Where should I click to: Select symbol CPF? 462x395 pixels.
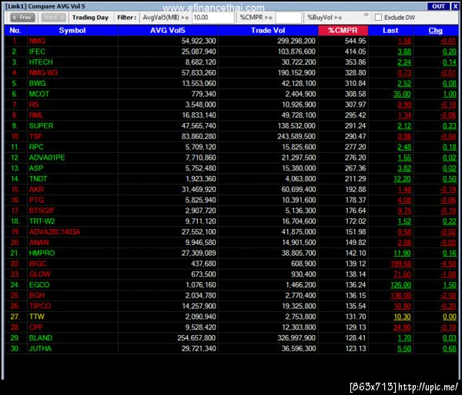(36, 327)
